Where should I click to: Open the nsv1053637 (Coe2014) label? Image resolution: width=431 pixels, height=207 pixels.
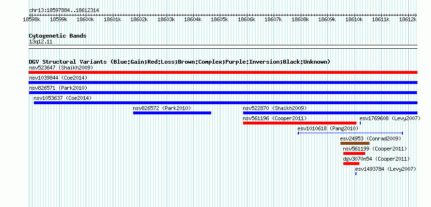pyautogui.click(x=62, y=98)
